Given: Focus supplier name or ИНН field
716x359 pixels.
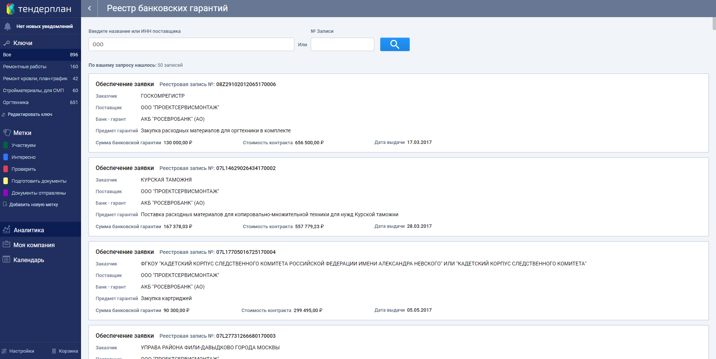Looking at the screenshot, I should (191, 44).
